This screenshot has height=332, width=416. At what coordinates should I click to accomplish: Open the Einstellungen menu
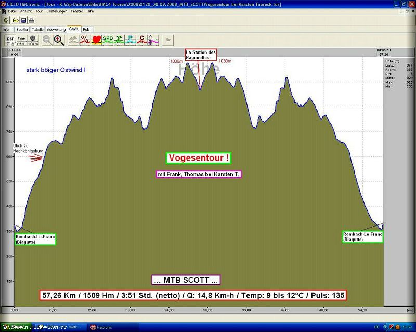pyautogui.click(x=56, y=11)
